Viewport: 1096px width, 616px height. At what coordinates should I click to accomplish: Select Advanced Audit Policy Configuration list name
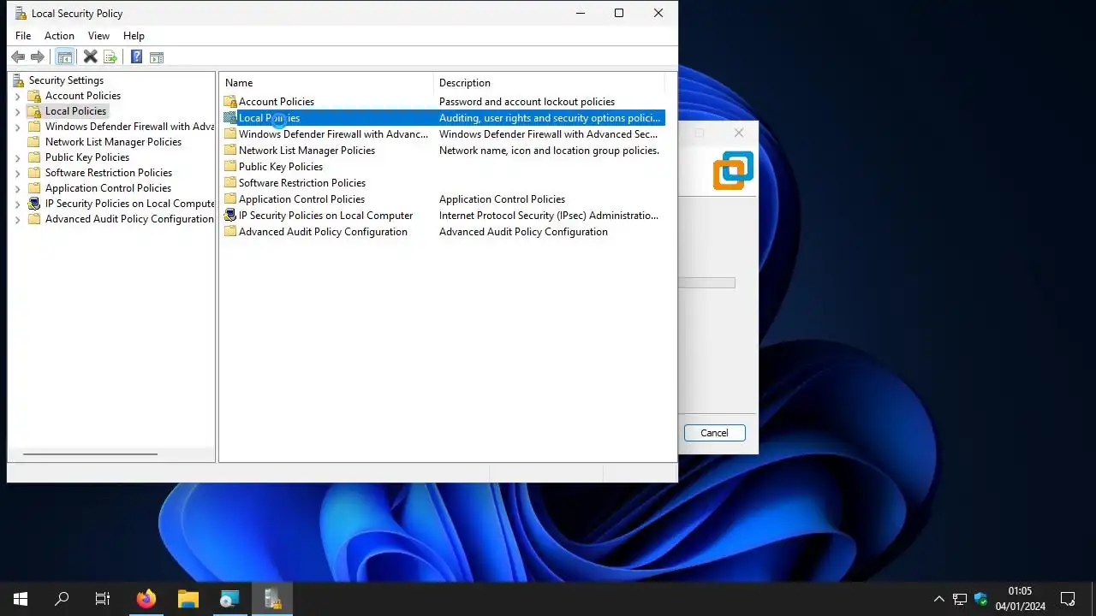[323, 232]
